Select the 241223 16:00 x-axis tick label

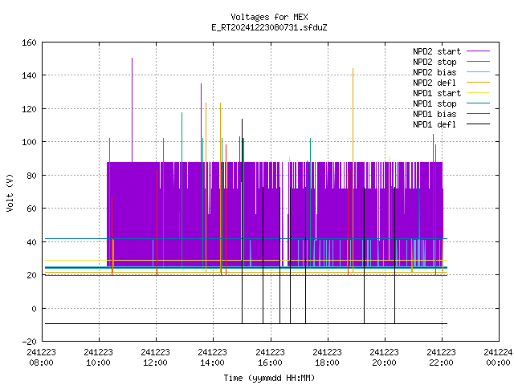coord(270,357)
